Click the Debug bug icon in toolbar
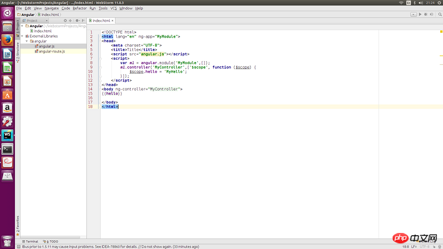 click(426, 14)
